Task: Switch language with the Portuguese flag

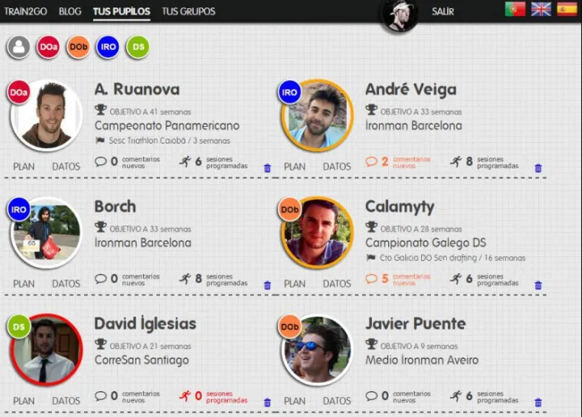Action: pyautogui.click(x=515, y=9)
